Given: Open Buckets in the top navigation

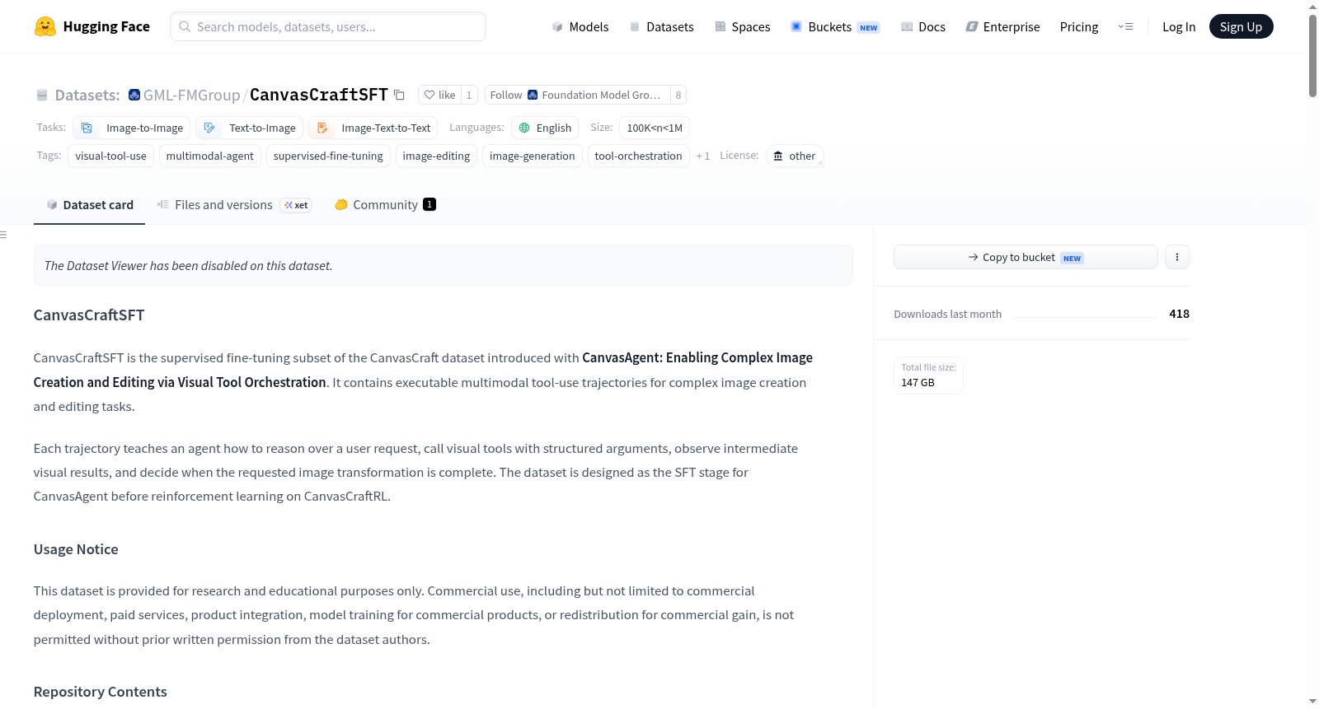Looking at the screenshot, I should point(835,26).
